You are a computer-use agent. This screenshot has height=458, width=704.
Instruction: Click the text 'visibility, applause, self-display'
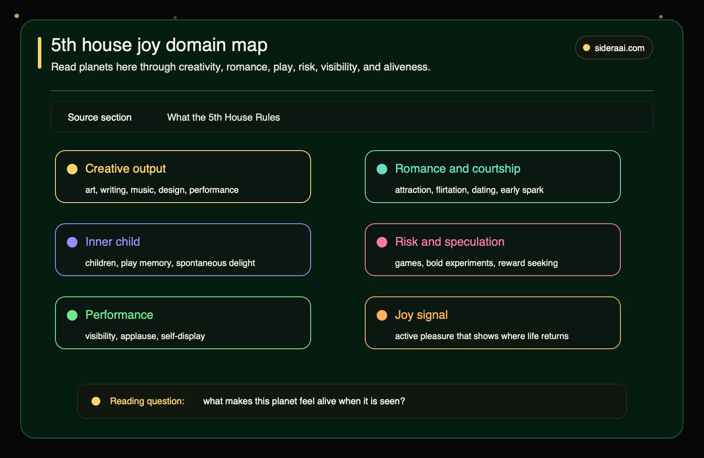(x=145, y=336)
